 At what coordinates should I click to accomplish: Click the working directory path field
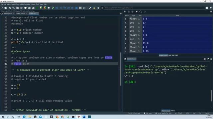tap(154, 8)
